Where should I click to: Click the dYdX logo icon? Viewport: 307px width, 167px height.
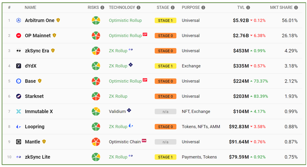click(x=18, y=66)
